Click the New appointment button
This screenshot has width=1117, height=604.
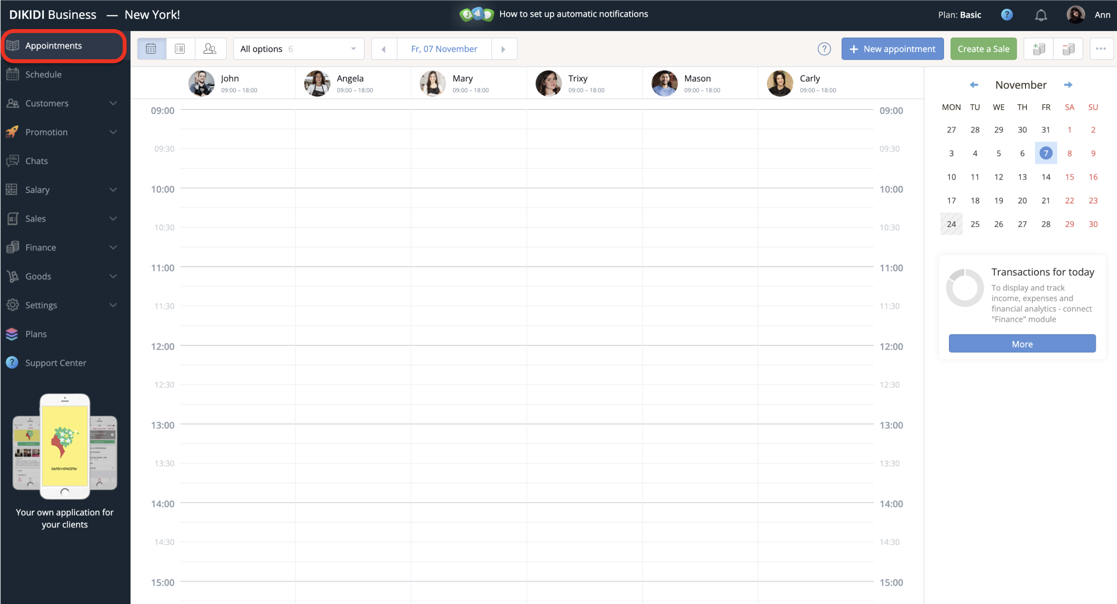tap(892, 49)
